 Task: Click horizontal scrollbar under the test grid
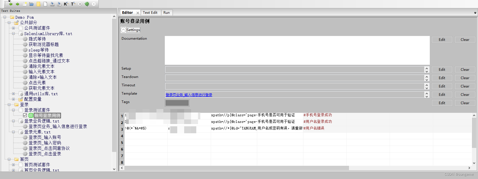237,168
